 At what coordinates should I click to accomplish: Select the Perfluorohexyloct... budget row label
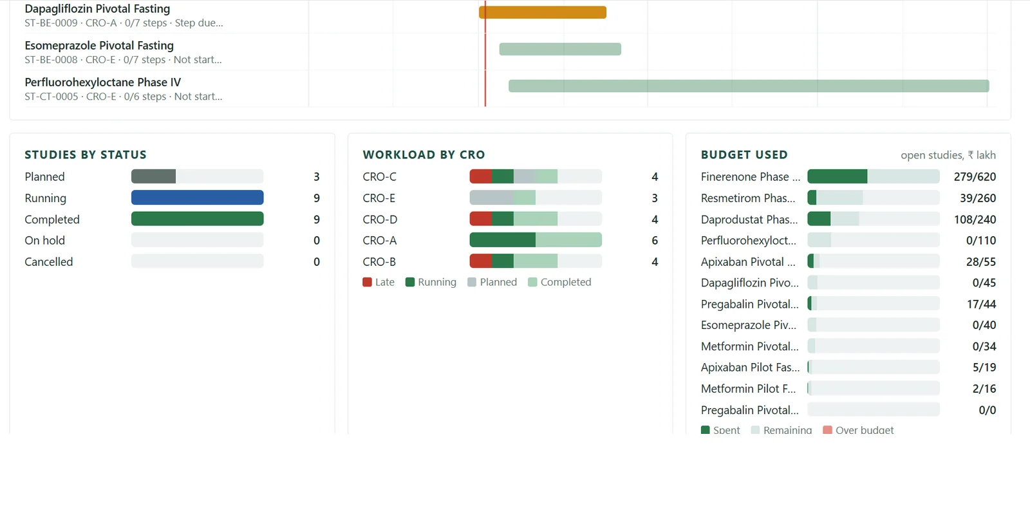(749, 240)
